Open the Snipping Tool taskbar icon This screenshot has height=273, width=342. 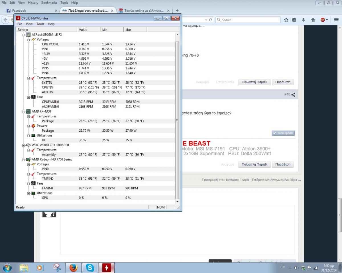tap(57, 268)
